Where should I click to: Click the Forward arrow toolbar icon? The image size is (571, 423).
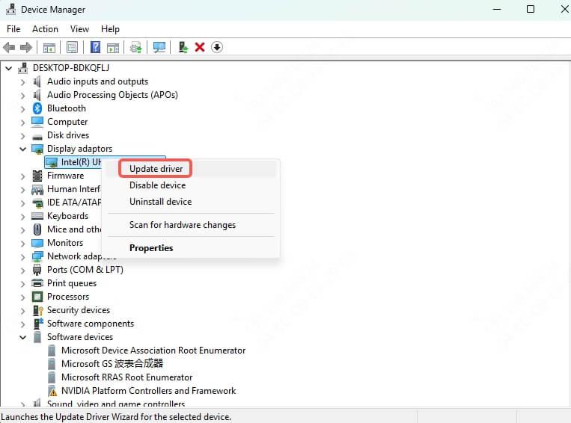(x=26, y=47)
